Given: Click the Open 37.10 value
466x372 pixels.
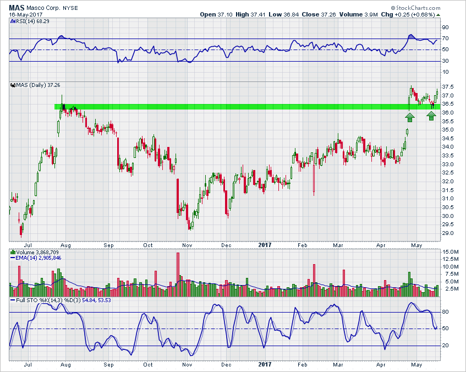Looking at the screenshot, I should (216, 14).
